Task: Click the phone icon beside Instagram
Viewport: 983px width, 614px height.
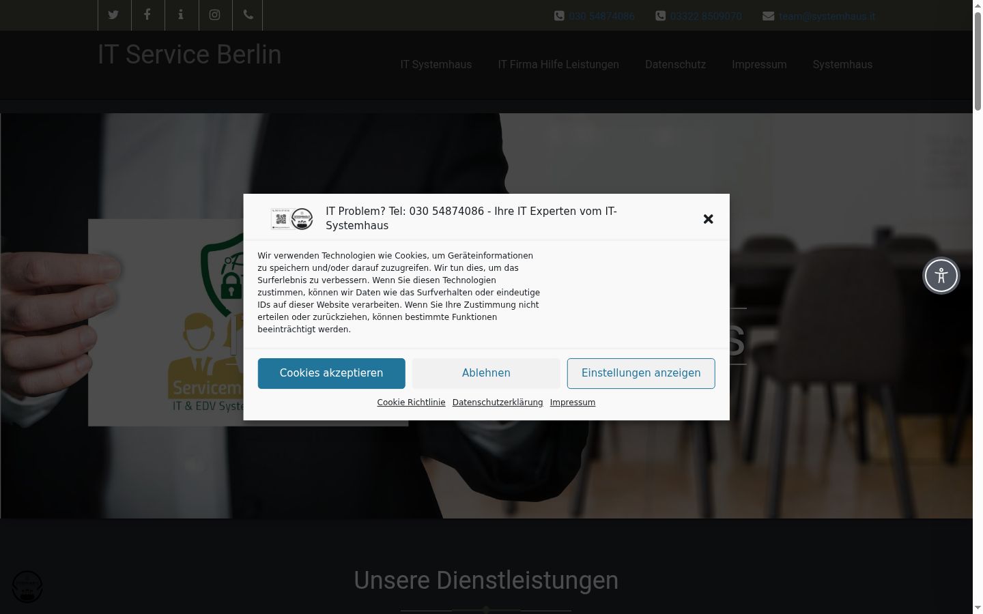Action: point(248,15)
